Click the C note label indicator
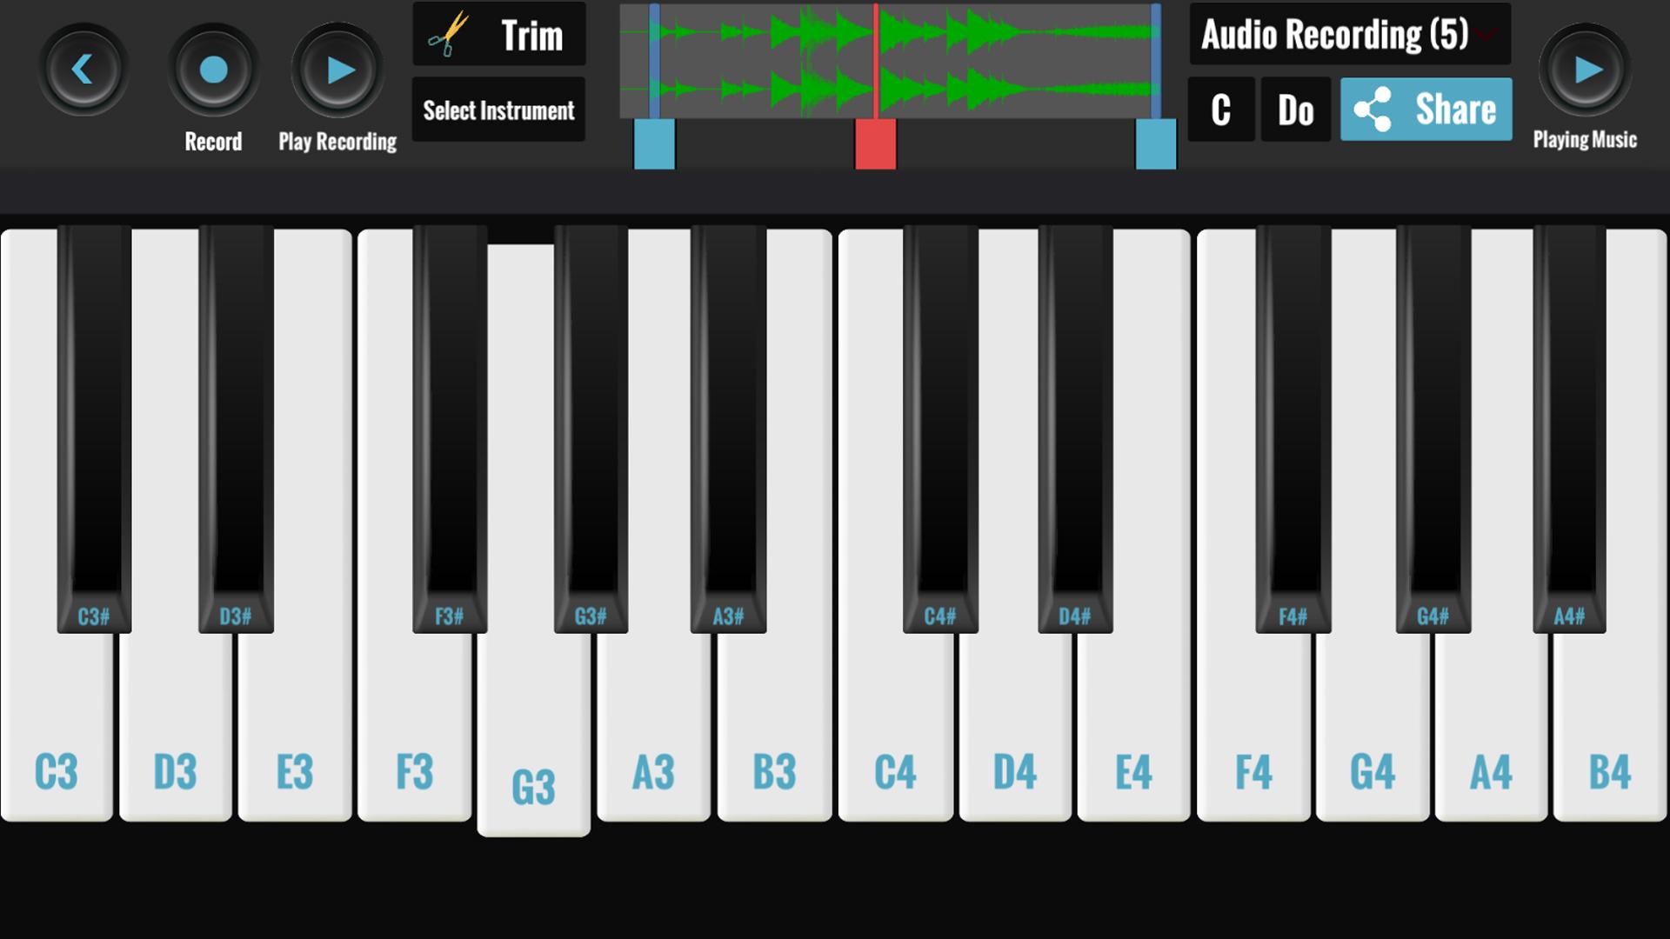1670x939 pixels. (x=1221, y=109)
